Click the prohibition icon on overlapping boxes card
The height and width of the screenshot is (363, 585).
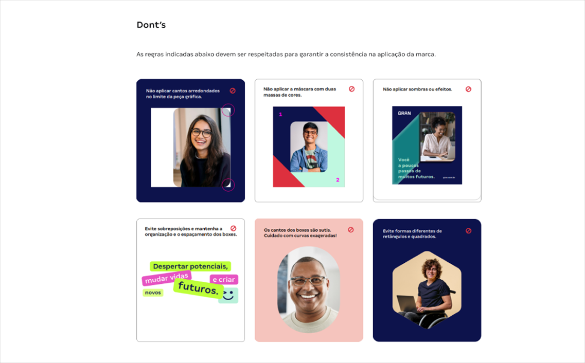[233, 228]
